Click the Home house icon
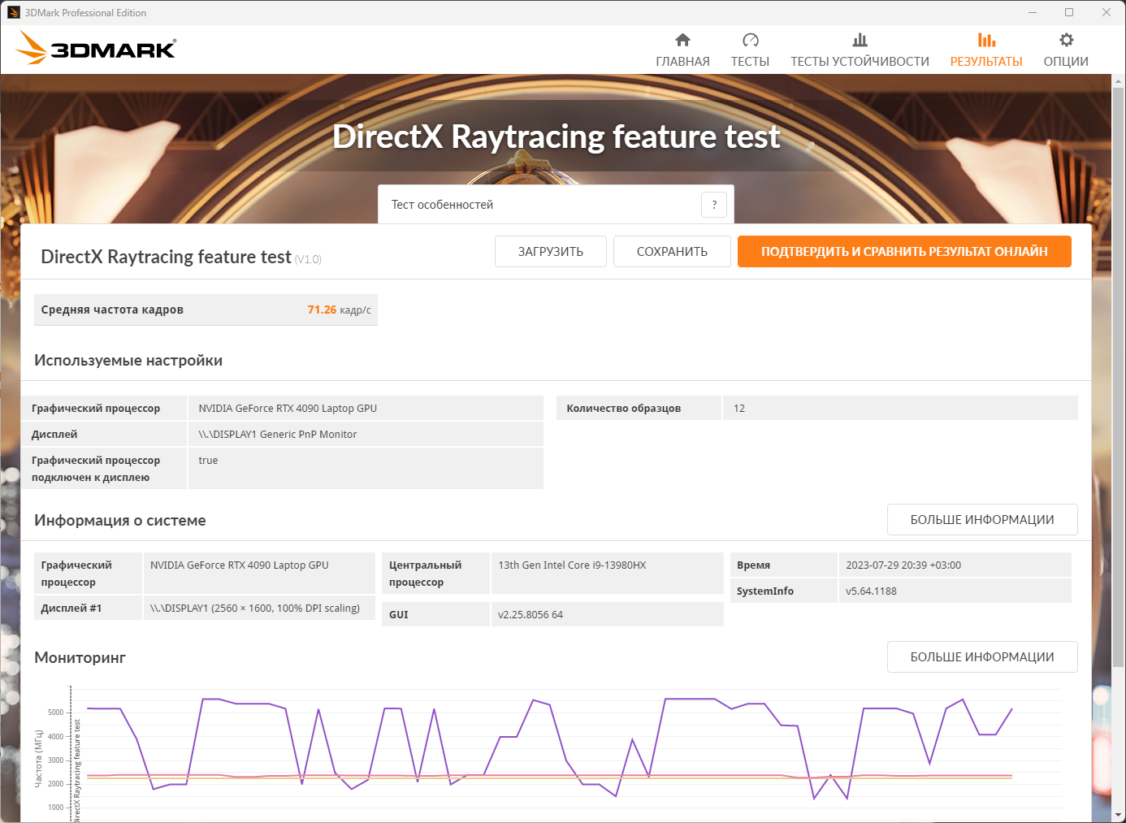 (682, 40)
